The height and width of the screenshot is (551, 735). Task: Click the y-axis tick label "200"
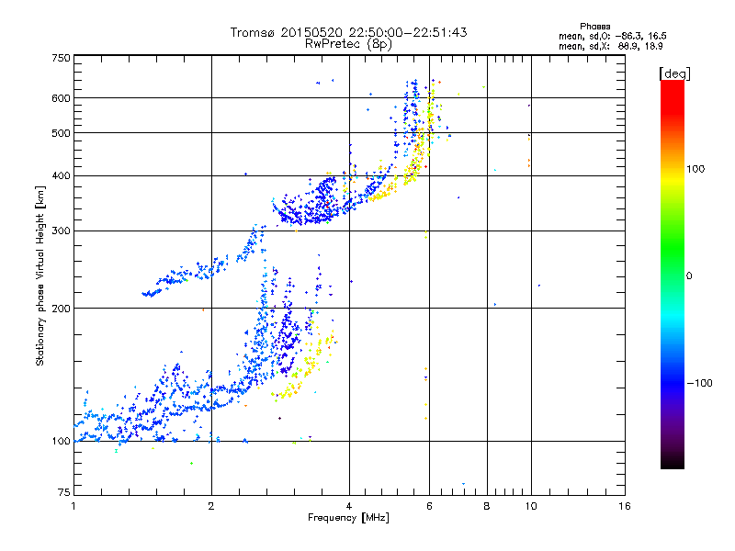[61, 309]
